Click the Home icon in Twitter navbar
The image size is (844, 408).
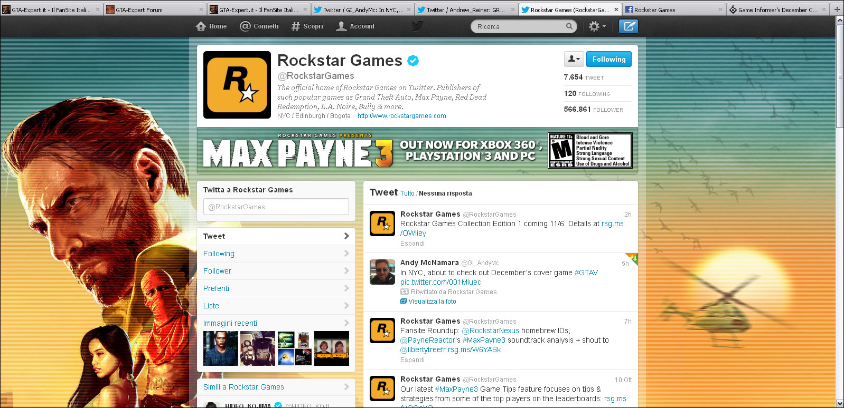(x=201, y=26)
